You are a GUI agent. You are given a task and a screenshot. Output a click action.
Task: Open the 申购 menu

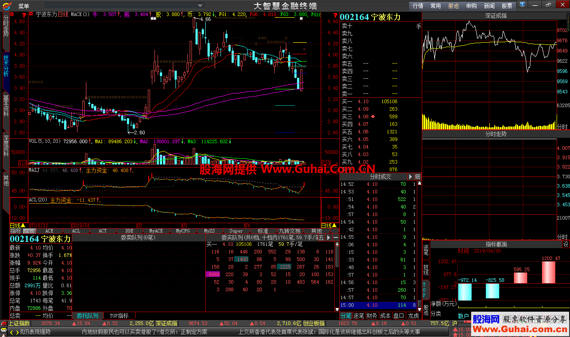471,6
